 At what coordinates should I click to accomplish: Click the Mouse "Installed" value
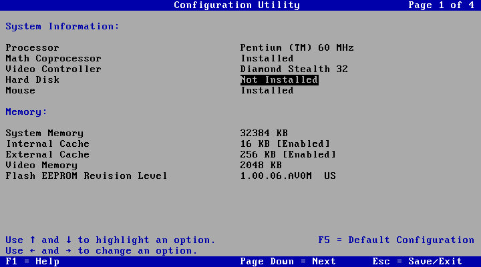point(267,91)
